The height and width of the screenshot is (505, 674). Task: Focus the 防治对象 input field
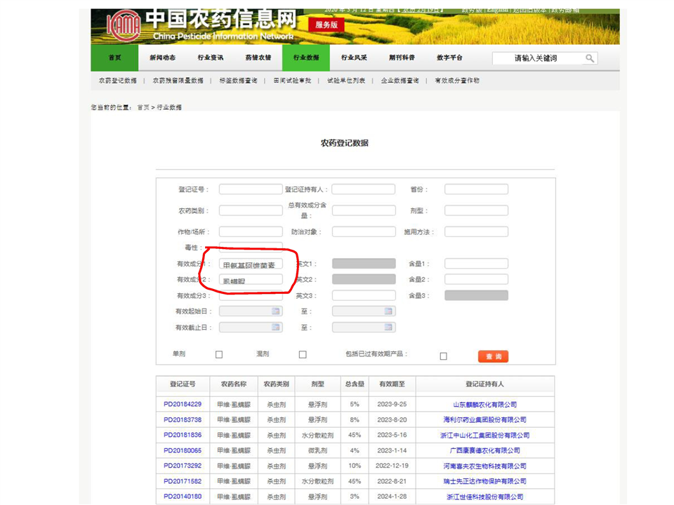tap(364, 232)
